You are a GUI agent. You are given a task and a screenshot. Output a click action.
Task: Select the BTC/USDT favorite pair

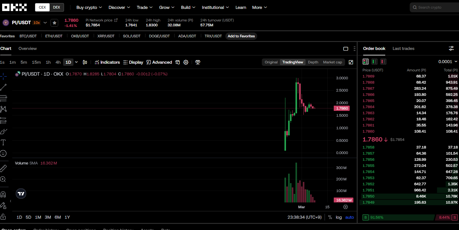coord(28,36)
